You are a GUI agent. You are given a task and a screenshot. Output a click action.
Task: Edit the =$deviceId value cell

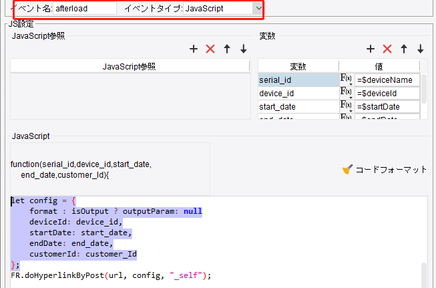coord(387,94)
